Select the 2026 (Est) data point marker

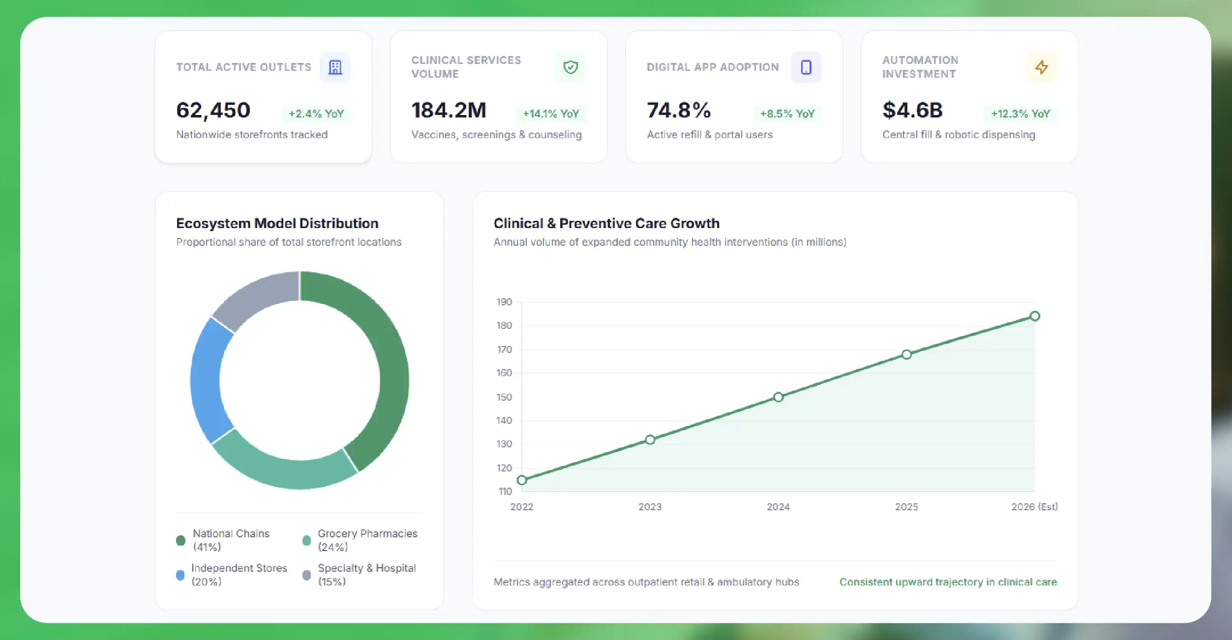[x=1035, y=316]
